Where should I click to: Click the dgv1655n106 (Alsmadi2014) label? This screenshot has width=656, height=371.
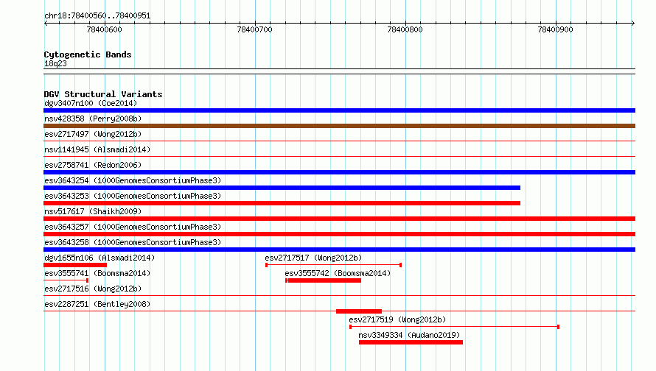(x=100, y=258)
